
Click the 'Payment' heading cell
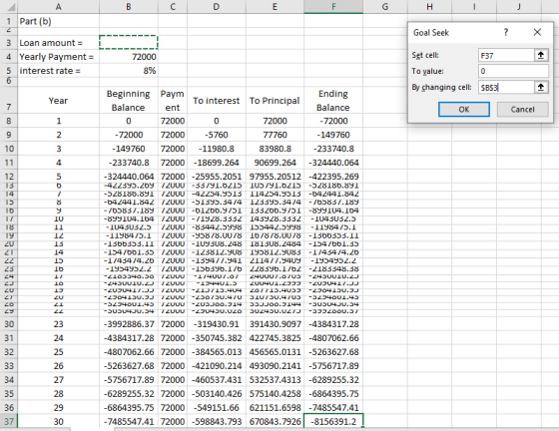pos(173,101)
